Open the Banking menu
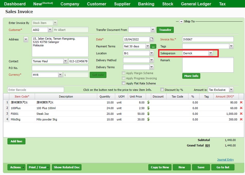The image size is (245, 175). coord(146,4)
